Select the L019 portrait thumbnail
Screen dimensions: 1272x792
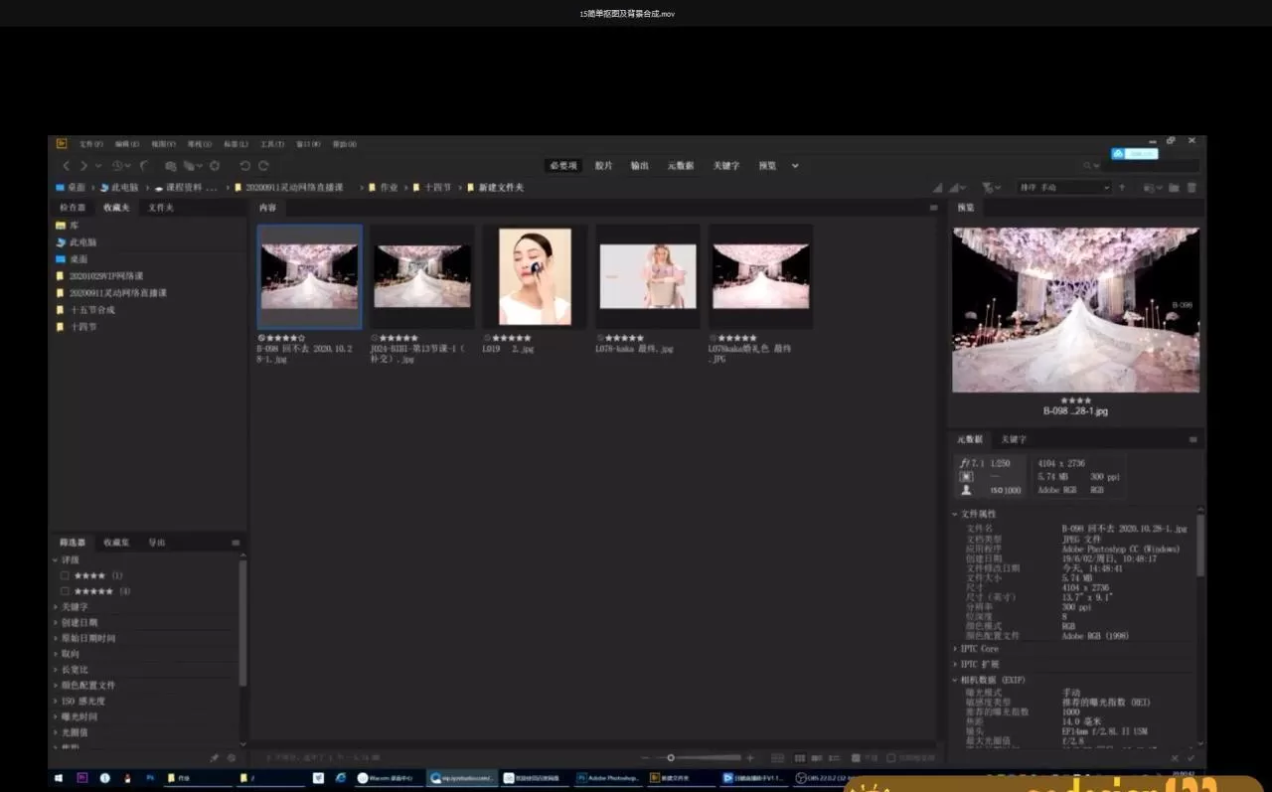point(535,276)
